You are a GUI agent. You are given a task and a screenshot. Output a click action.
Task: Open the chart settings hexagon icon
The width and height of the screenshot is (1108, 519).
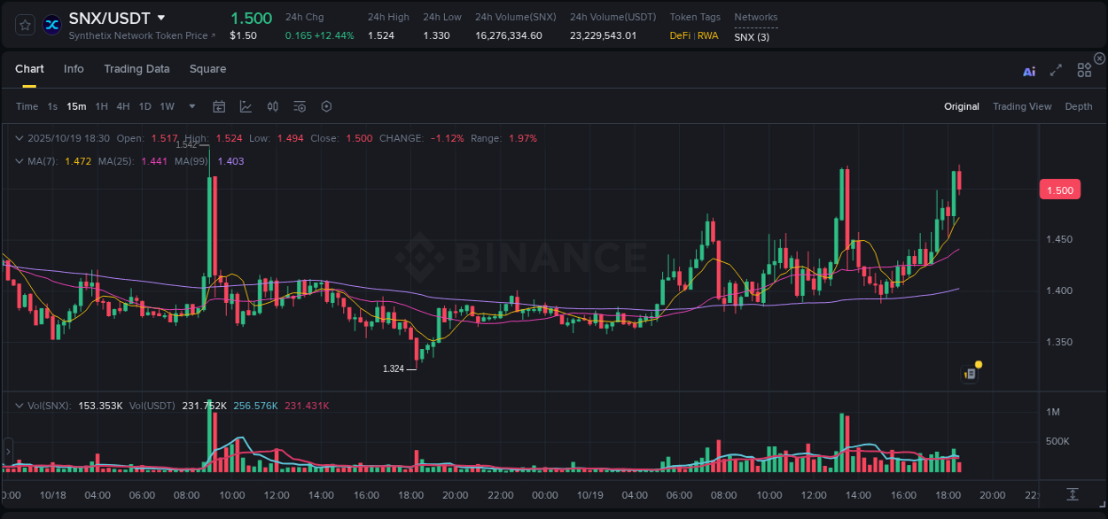click(326, 106)
